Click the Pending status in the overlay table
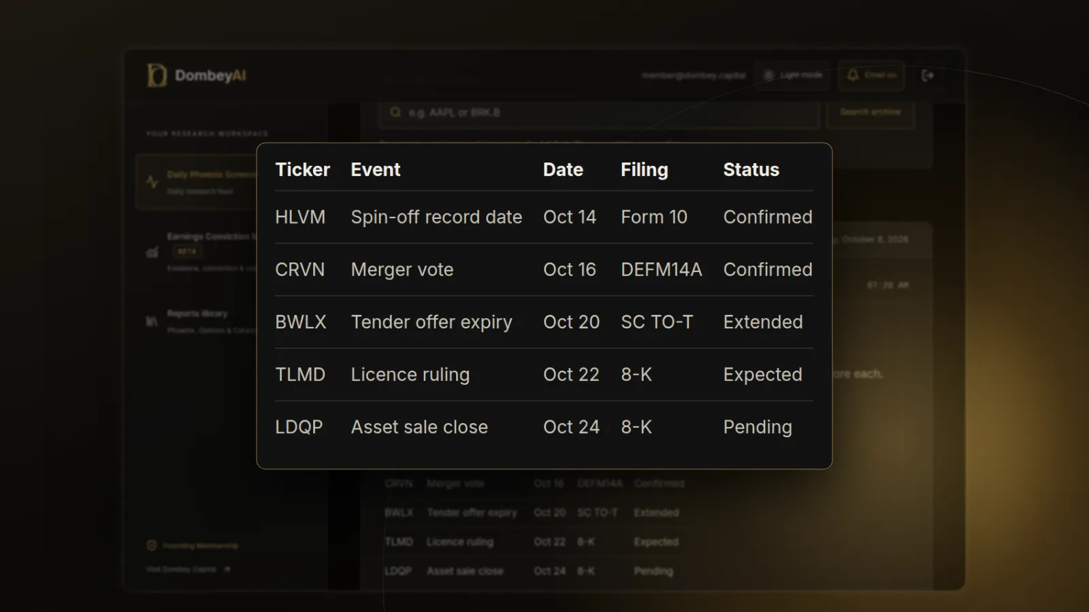This screenshot has height=612, width=1089. 758,428
